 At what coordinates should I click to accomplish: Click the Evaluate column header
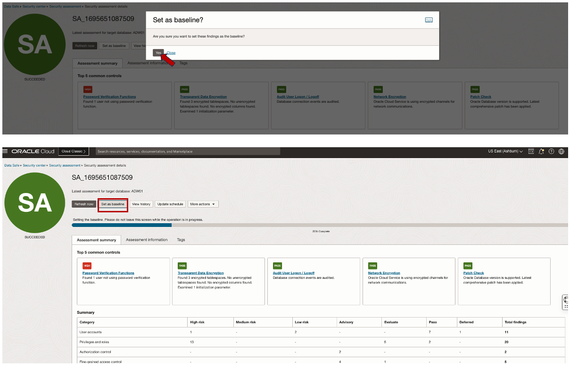pyautogui.click(x=391, y=322)
